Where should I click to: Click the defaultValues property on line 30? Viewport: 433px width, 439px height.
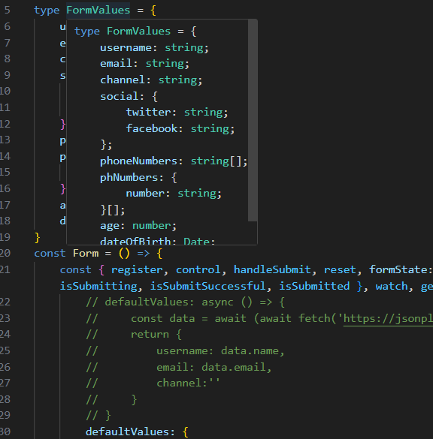(x=127, y=431)
